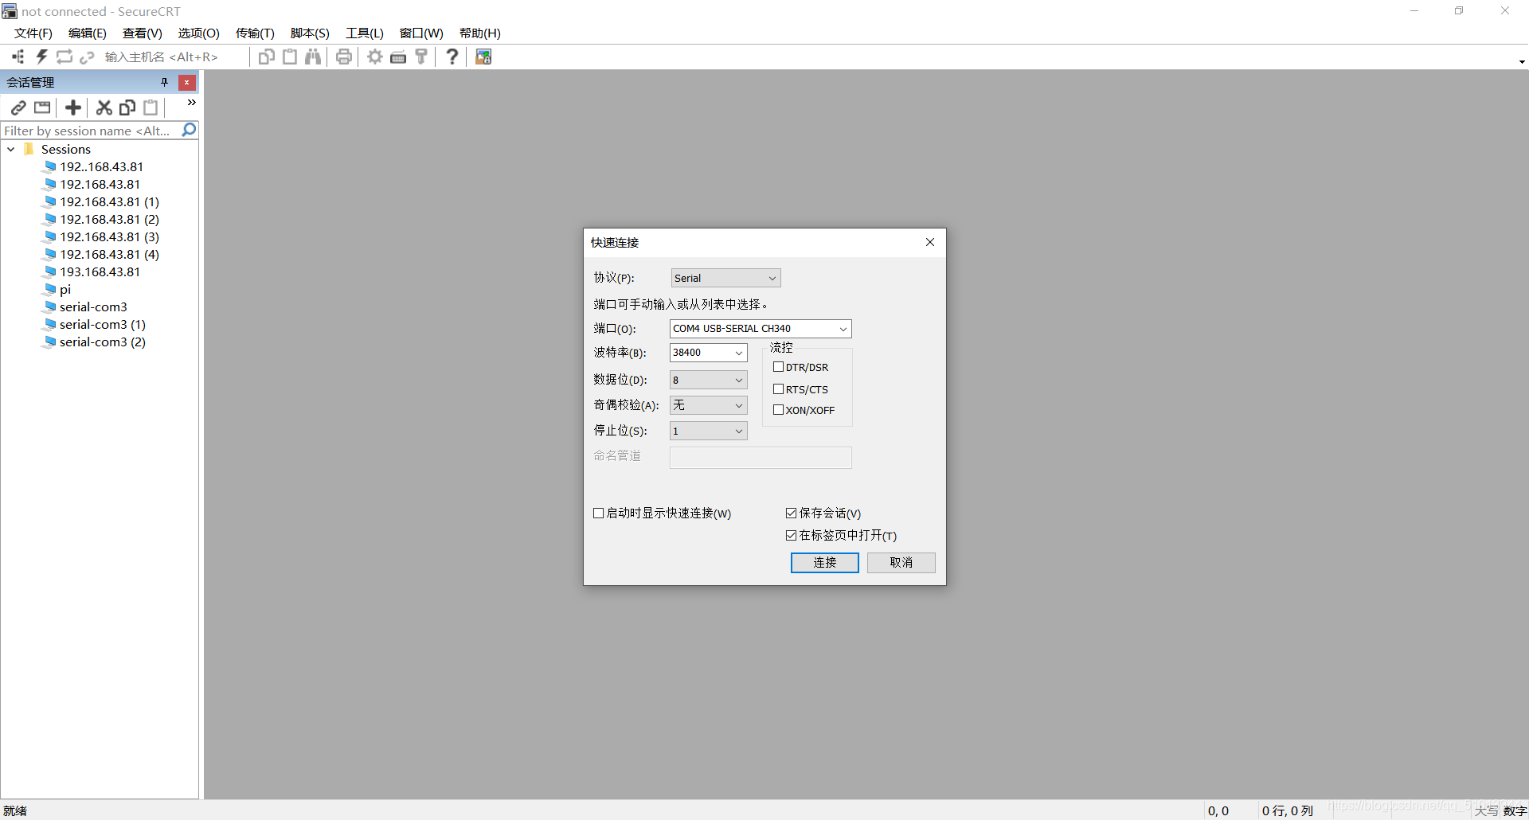Click the Paste clipboard icon in main toolbar
The width and height of the screenshot is (1529, 820).
(290, 57)
